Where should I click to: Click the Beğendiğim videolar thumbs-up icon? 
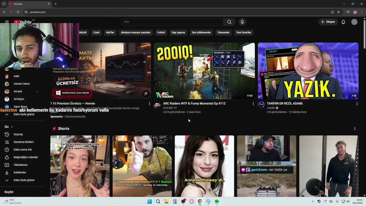[7, 157]
